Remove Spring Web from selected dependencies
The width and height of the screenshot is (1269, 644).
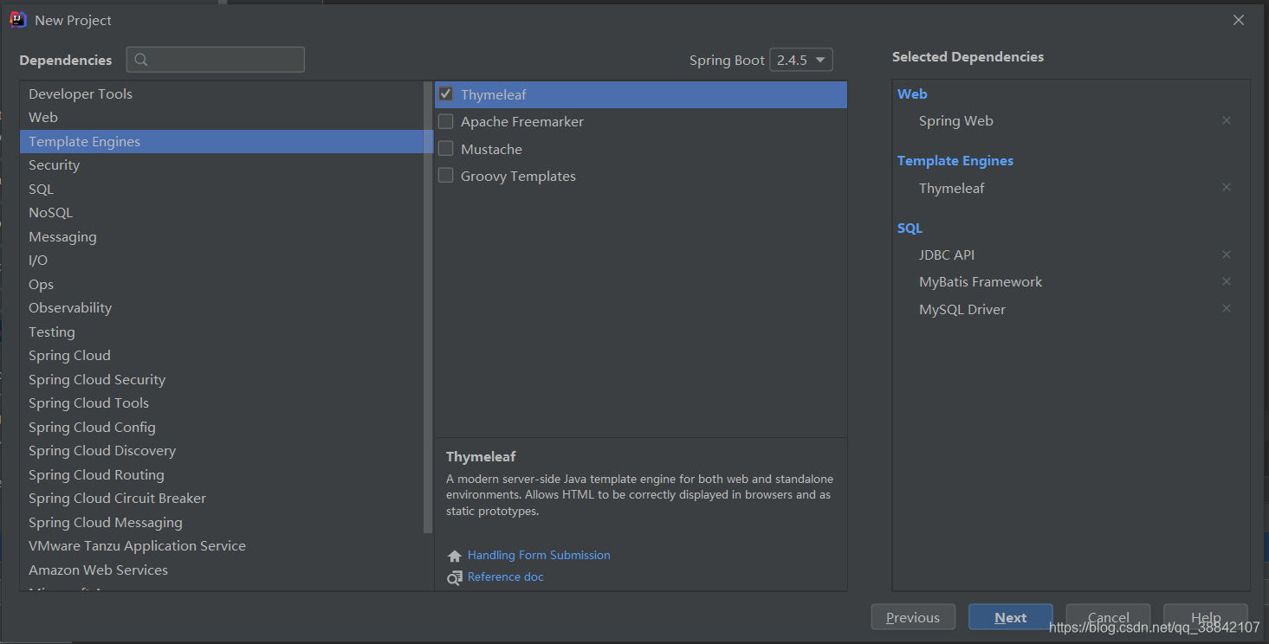pyautogui.click(x=1227, y=120)
